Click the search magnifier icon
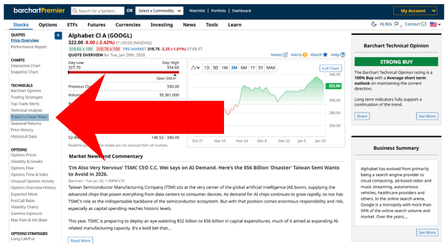The image size is (447, 248). [x=74, y=11]
